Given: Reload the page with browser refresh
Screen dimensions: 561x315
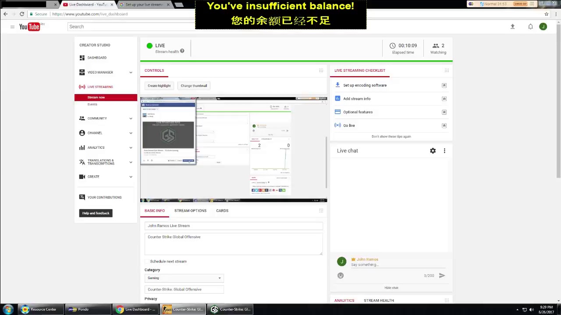Looking at the screenshot, I should tap(21, 14).
